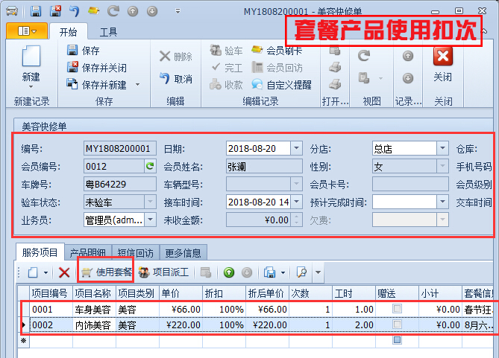Expand the 业务员 salesperson dropdown
The width and height of the screenshot is (499, 358).
150,220
